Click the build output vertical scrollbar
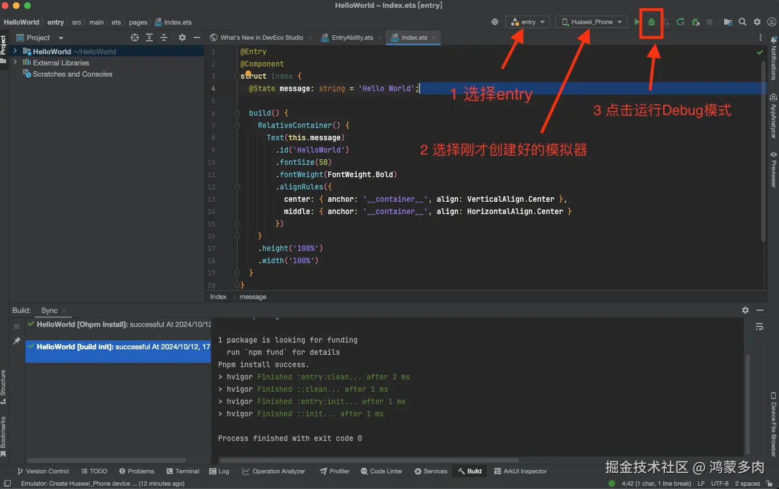Image resolution: width=779 pixels, height=489 pixels. [748, 403]
